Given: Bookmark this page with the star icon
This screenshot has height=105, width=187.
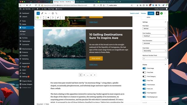Looking at the screenshot, I should pyautogui.click(x=104, y=5).
